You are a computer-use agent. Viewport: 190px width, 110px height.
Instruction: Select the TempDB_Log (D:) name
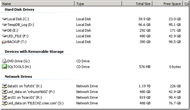point(21,25)
